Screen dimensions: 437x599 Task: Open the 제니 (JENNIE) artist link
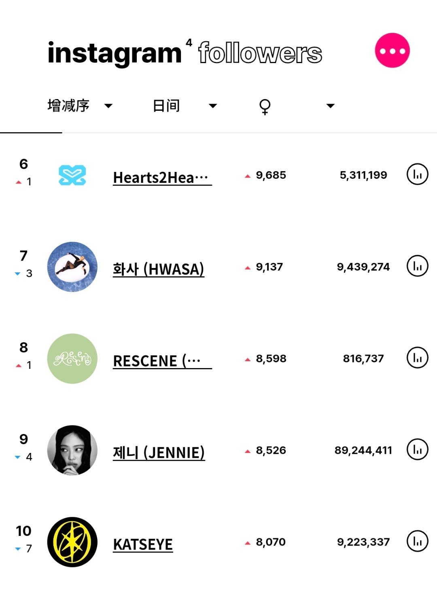click(159, 452)
